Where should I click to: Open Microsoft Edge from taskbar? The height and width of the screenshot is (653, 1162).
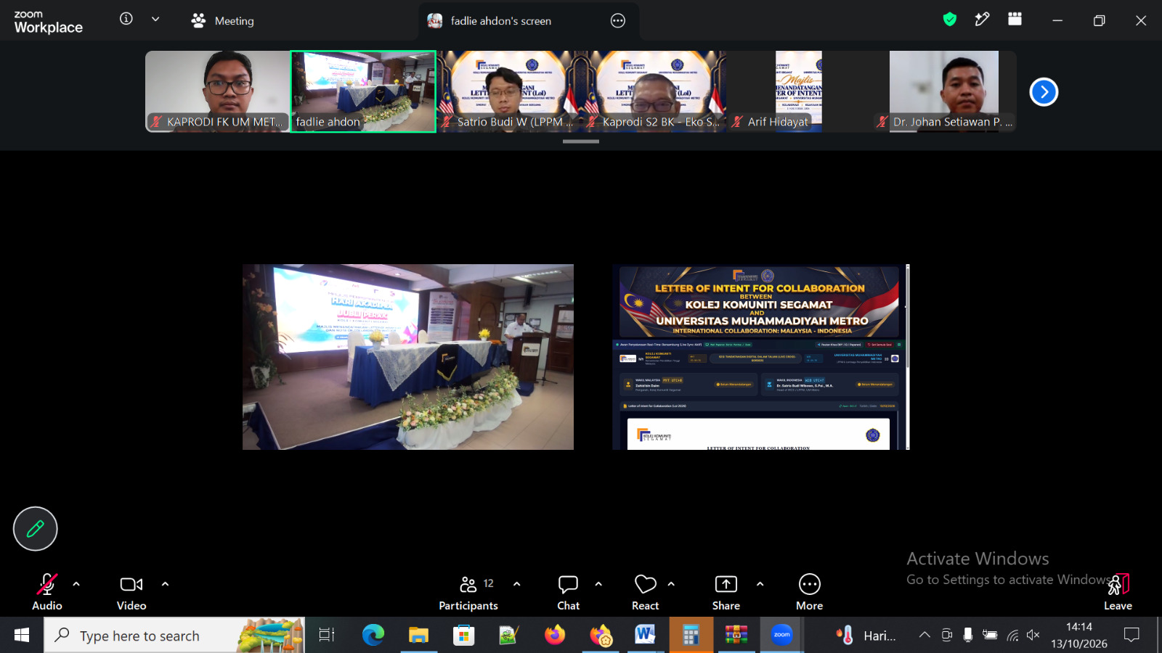[x=373, y=636]
